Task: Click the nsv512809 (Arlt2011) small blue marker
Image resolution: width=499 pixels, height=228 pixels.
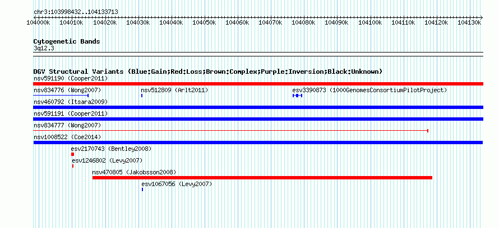Action: pyautogui.click(x=142, y=95)
